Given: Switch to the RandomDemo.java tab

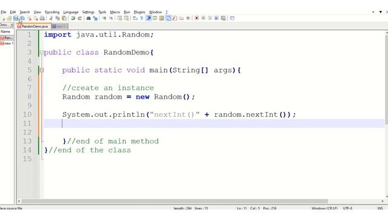Looking at the screenshot, I should [x=34, y=26].
